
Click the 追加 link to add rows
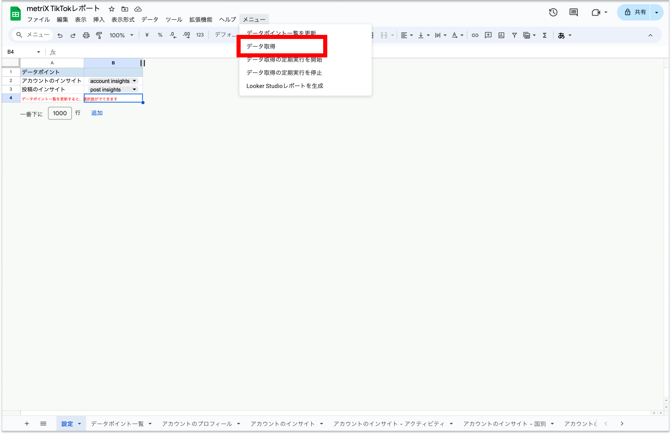[97, 113]
